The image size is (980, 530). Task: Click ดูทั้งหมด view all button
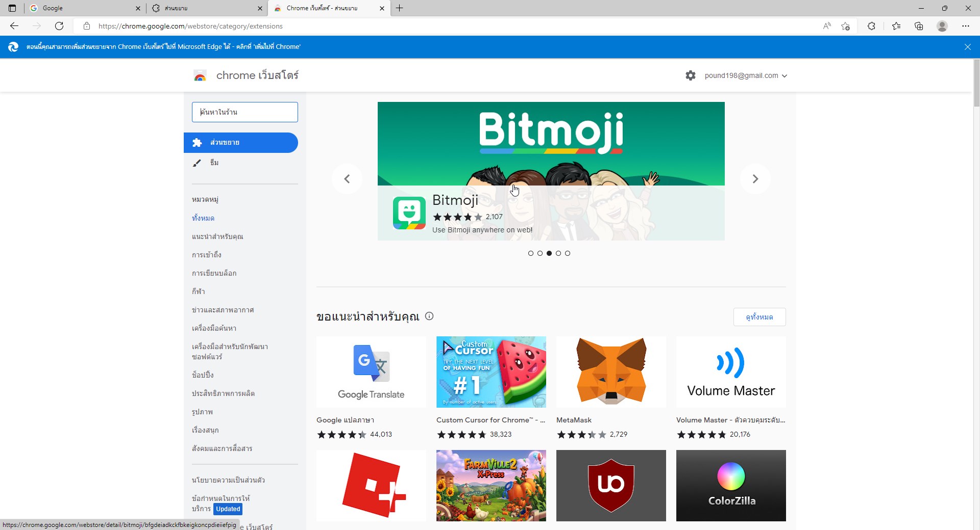(759, 317)
